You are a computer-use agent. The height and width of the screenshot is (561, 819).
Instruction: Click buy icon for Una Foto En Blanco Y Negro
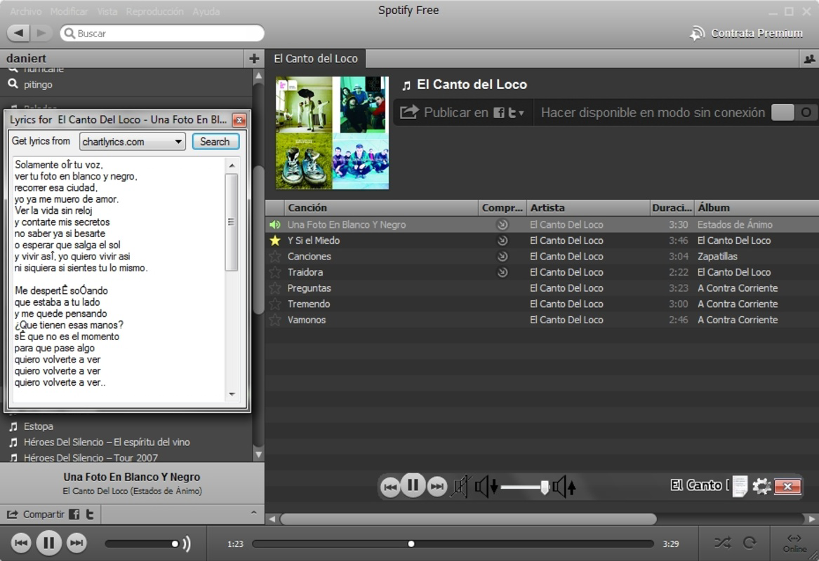(502, 225)
